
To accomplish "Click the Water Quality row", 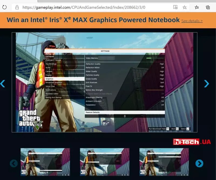I will pyautogui.click(x=125, y=71).
